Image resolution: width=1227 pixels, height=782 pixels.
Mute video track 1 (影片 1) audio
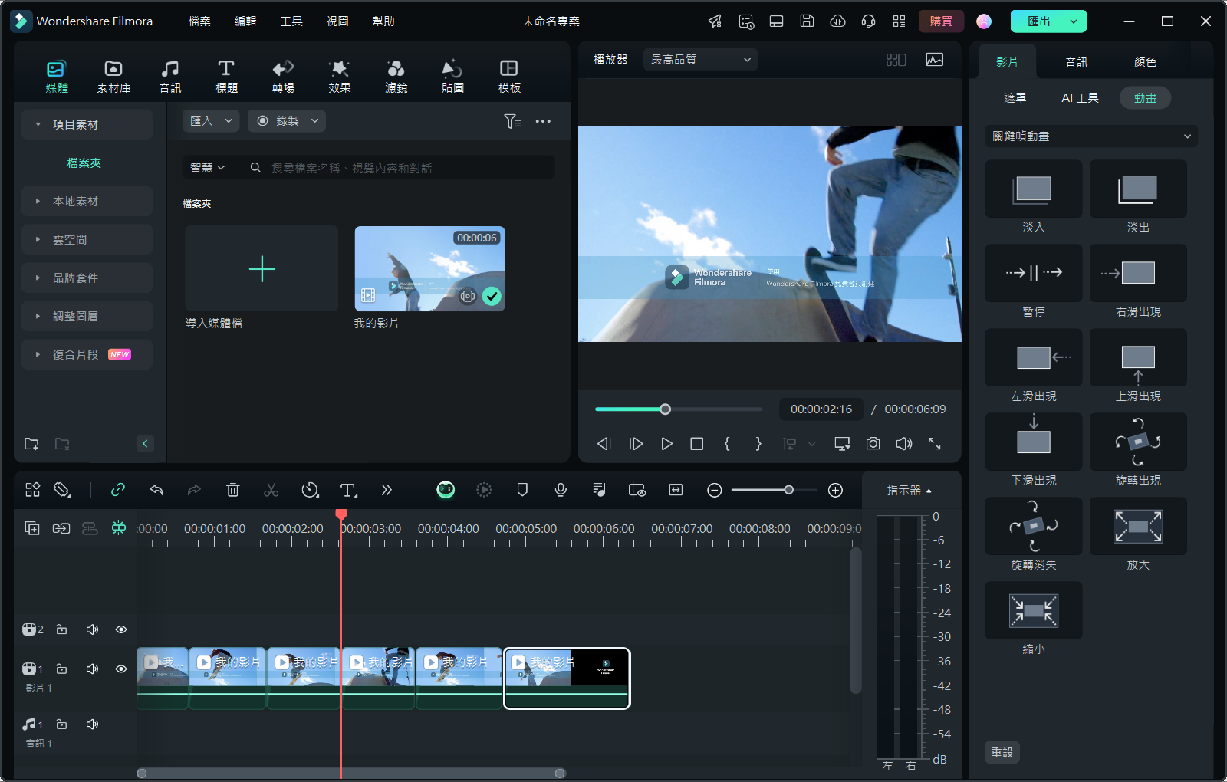92,669
